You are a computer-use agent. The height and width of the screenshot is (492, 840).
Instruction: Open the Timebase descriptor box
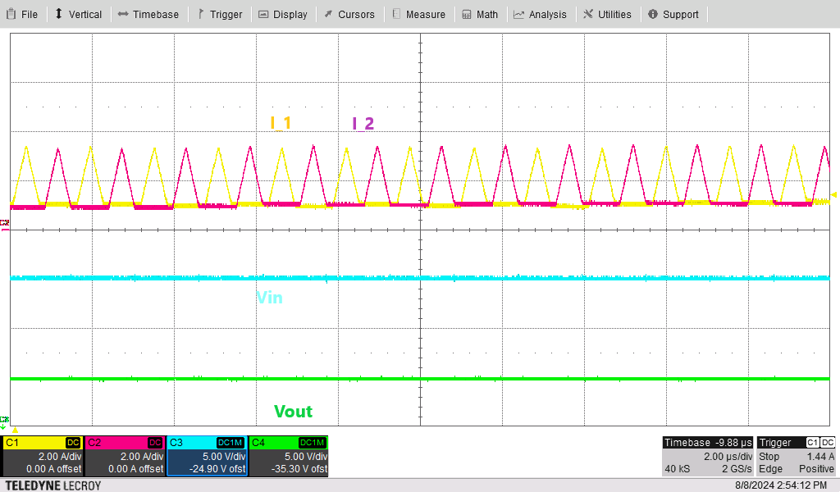(707, 456)
